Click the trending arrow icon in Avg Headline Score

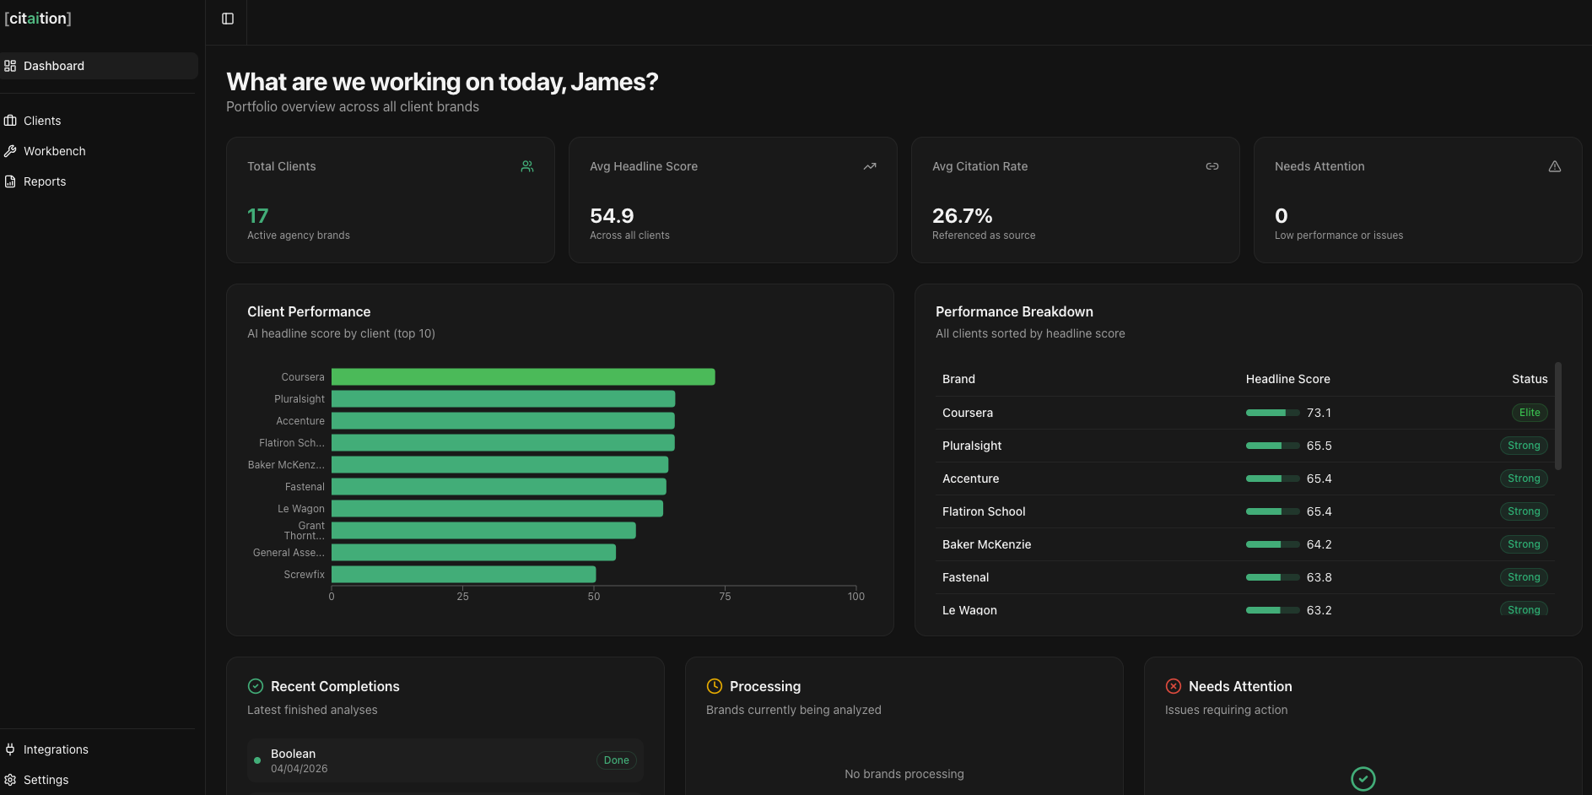click(x=870, y=166)
